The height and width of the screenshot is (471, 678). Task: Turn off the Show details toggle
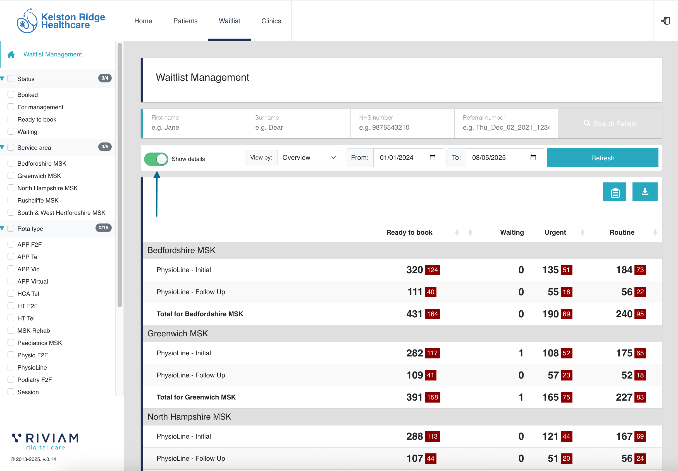(156, 159)
